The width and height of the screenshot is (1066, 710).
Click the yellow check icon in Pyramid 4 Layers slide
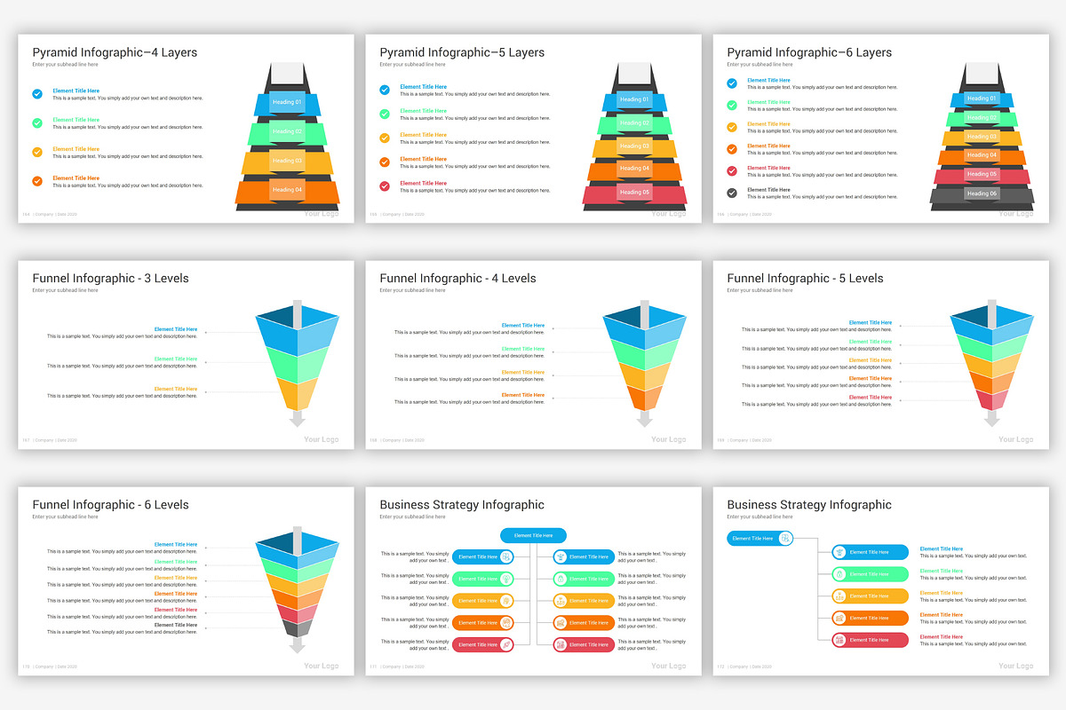point(37,152)
